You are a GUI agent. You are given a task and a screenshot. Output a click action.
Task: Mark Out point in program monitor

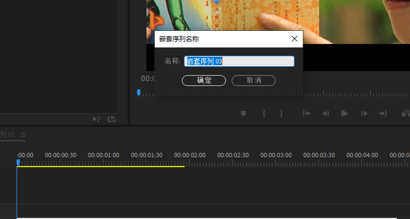(x=281, y=113)
